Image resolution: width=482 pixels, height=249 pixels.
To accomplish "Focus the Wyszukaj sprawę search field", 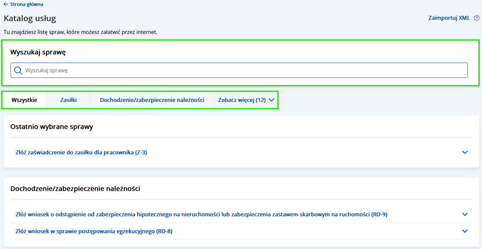I will (243, 71).
